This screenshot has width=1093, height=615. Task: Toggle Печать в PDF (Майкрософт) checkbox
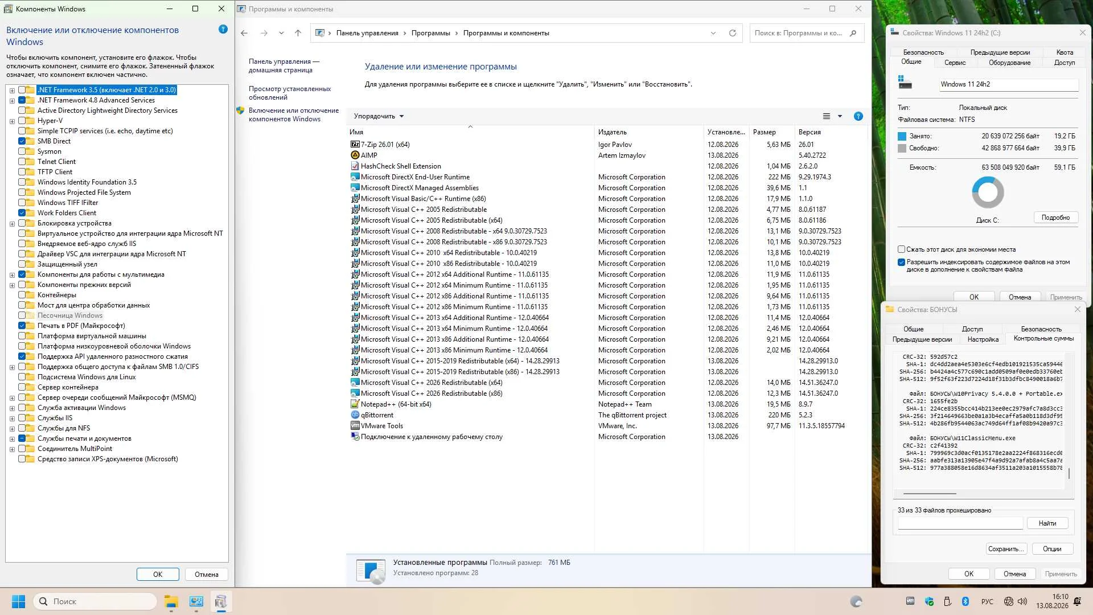coord(22,326)
